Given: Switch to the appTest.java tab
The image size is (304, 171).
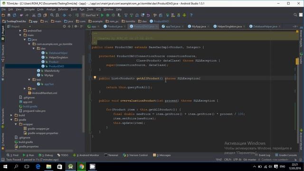Looking at the screenshot, I should [x=173, y=27].
